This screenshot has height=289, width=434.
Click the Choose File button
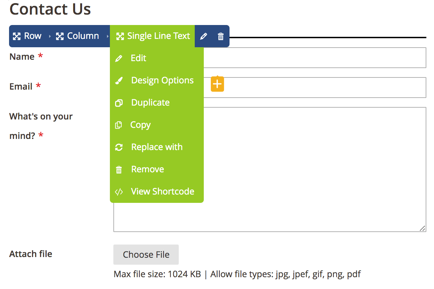point(146,255)
